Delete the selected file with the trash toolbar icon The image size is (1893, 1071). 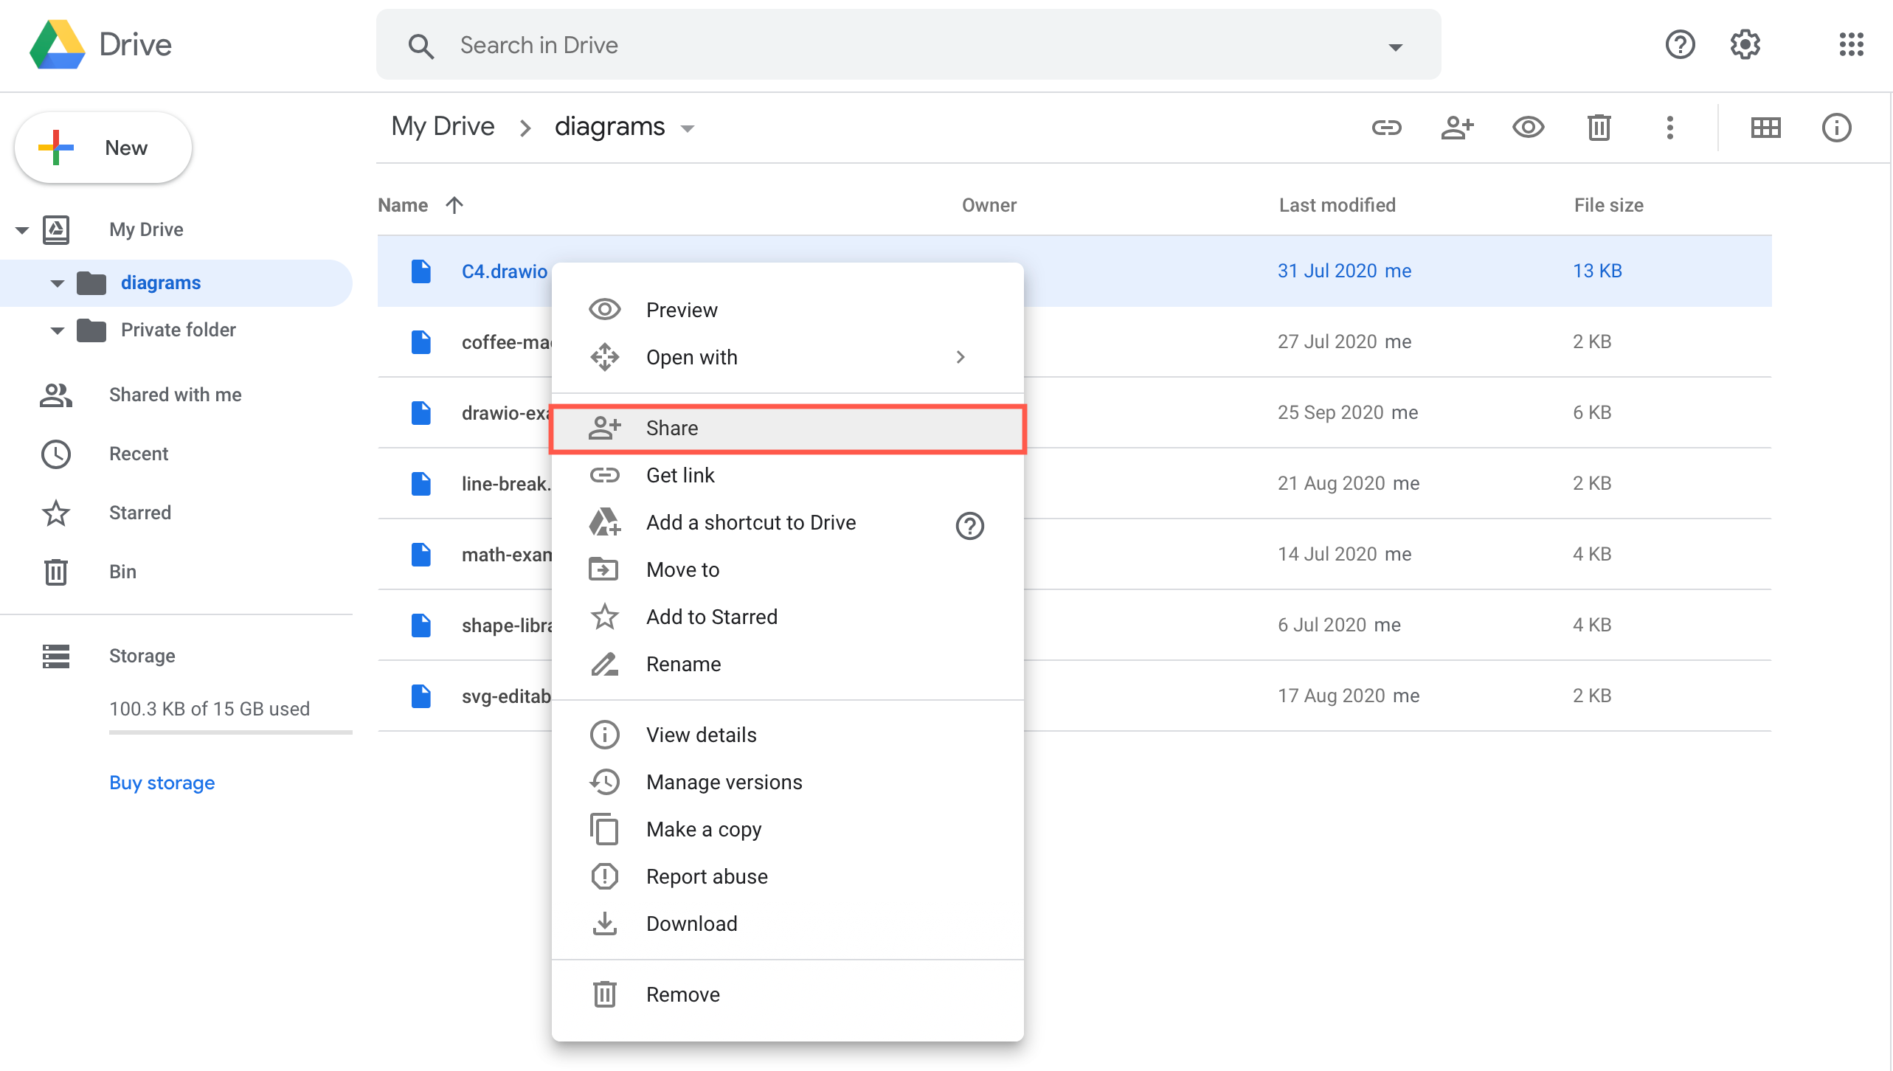1599,127
